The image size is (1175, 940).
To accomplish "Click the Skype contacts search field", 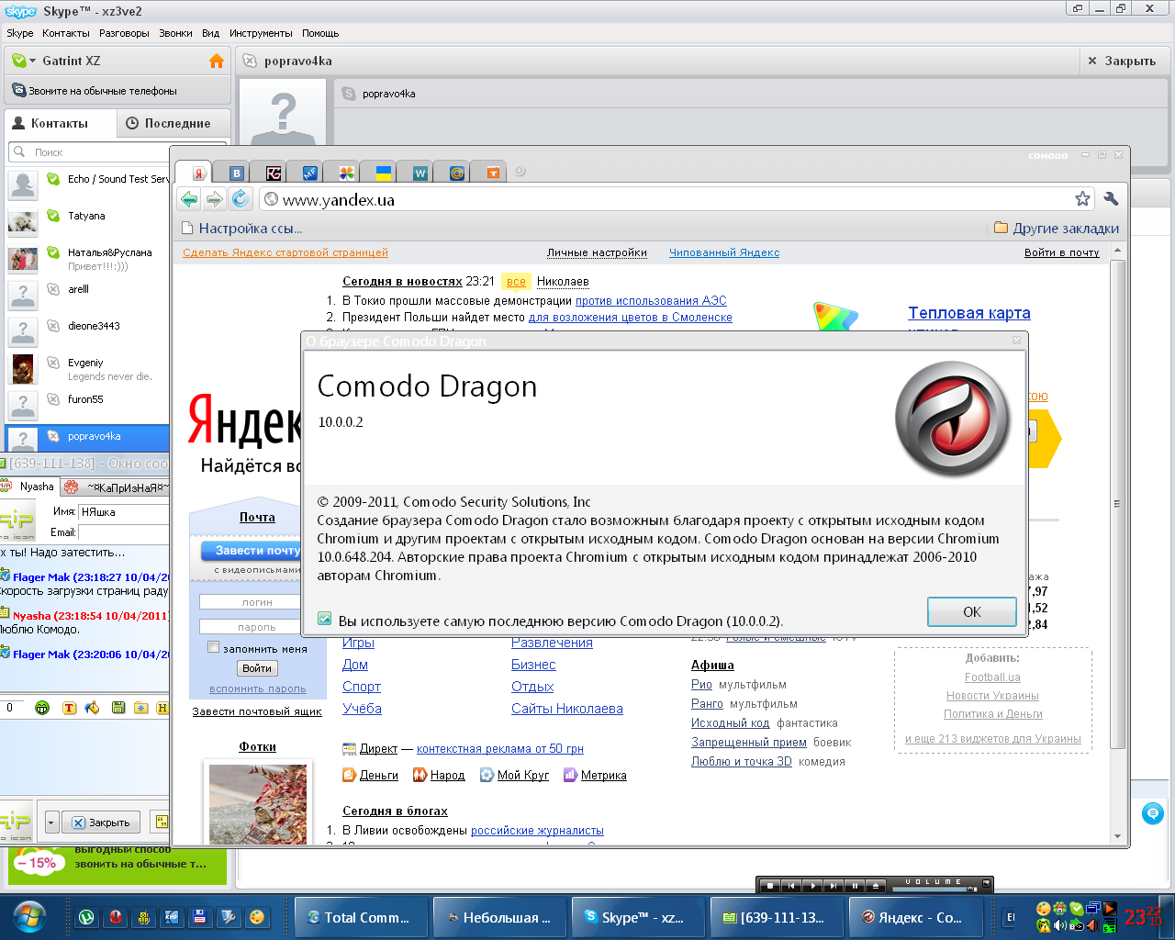I will click(x=117, y=152).
